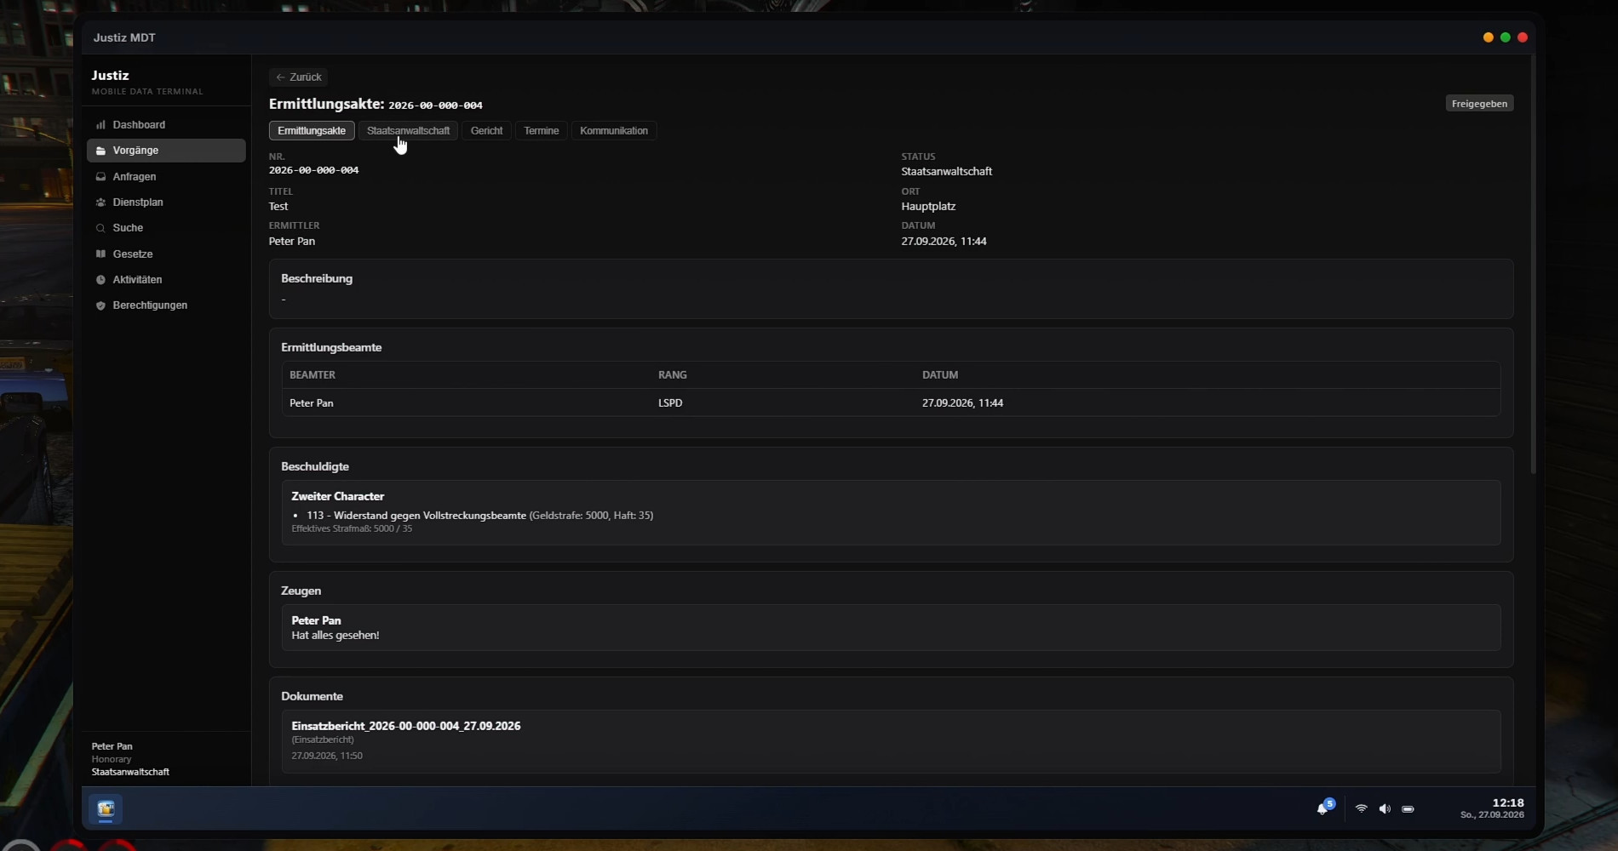Click the Hauptplatz location value
Viewport: 1618px width, 851px height.
[928, 207]
